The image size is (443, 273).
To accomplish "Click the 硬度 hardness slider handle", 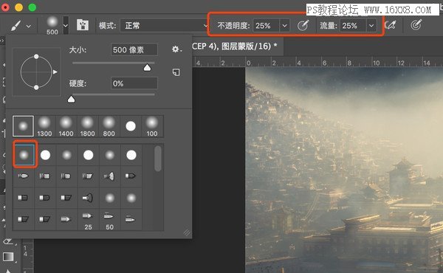I will (x=71, y=100).
